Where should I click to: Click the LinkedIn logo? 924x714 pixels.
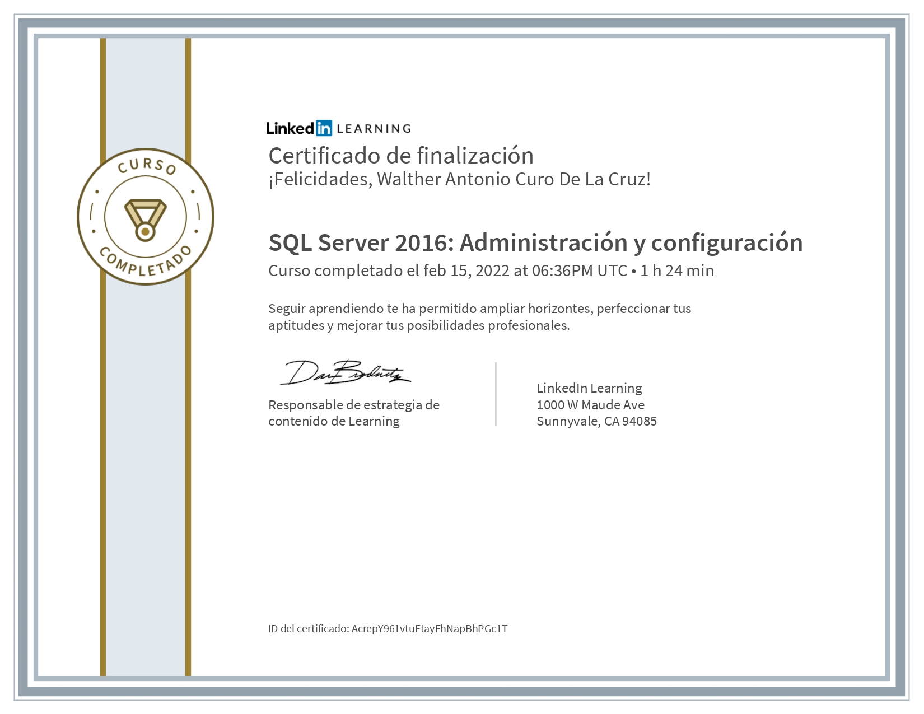click(x=300, y=128)
